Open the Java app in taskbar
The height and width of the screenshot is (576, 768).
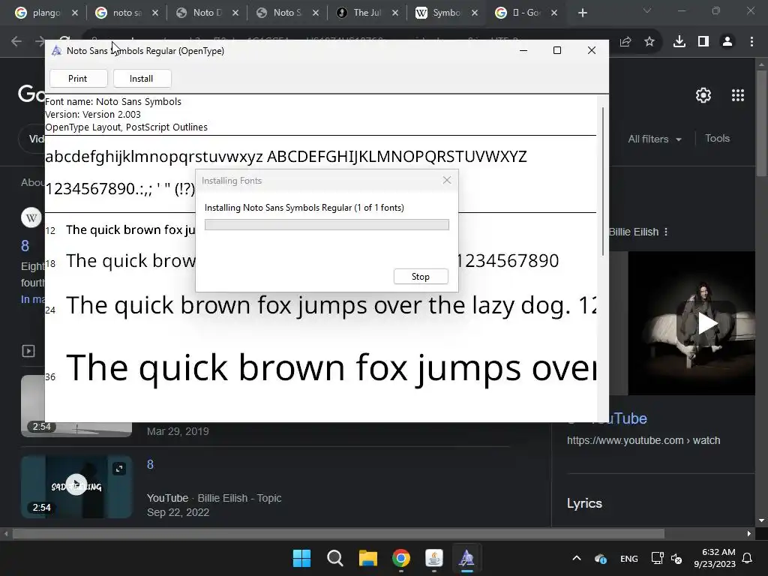point(434,558)
